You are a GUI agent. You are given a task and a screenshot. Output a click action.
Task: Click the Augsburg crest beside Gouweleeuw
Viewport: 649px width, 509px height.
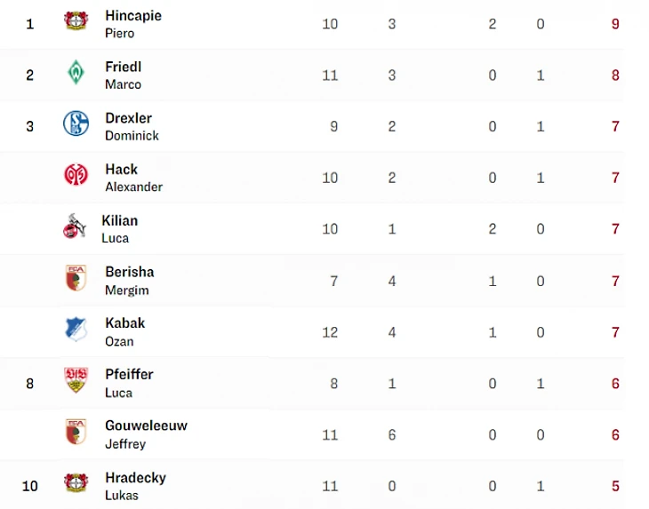tap(76, 431)
